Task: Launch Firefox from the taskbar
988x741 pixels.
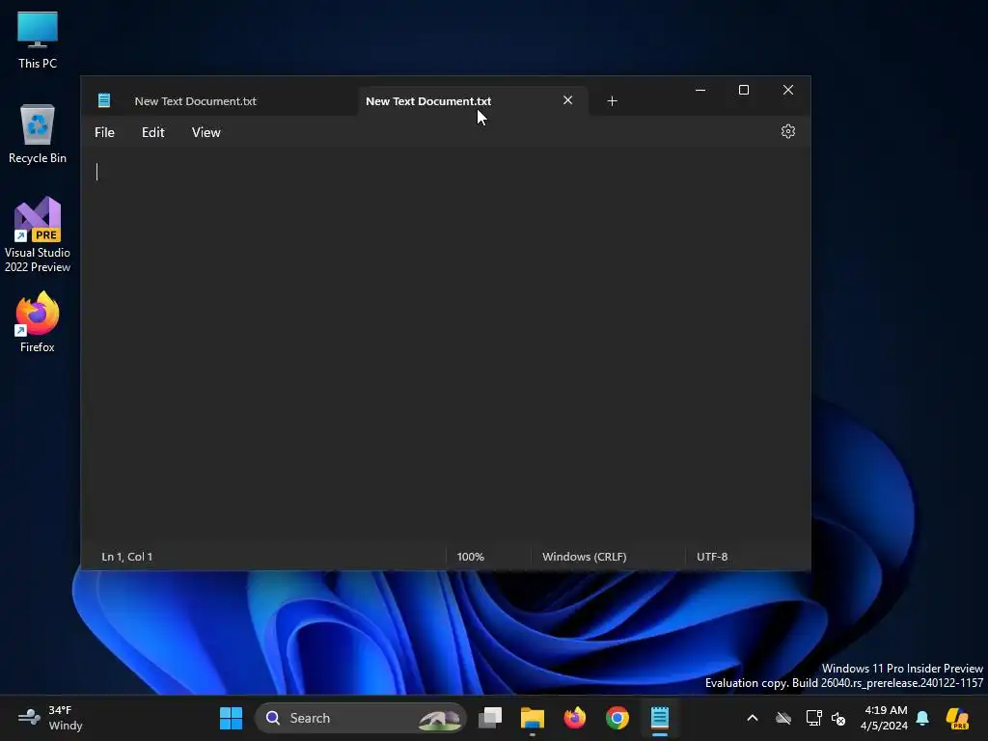Action: click(x=575, y=718)
